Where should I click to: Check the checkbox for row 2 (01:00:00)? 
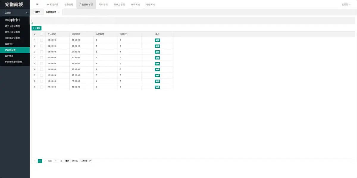pyautogui.click(x=42, y=46)
